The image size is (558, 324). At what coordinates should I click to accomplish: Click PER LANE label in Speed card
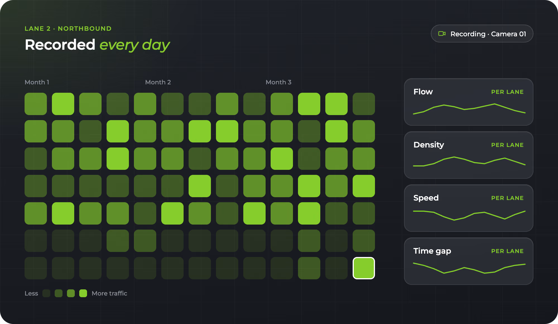[x=507, y=198]
